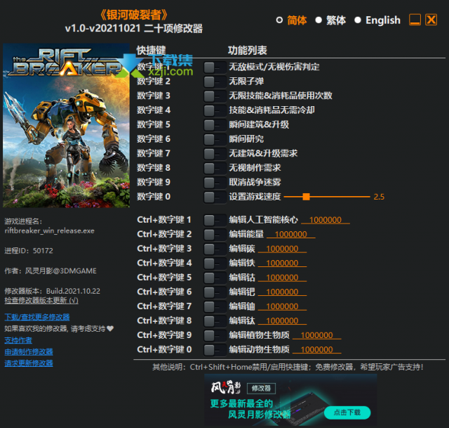Toggle 技能&消耗品无需冷却 switch
This screenshot has height=428, width=449.
[x=215, y=111]
